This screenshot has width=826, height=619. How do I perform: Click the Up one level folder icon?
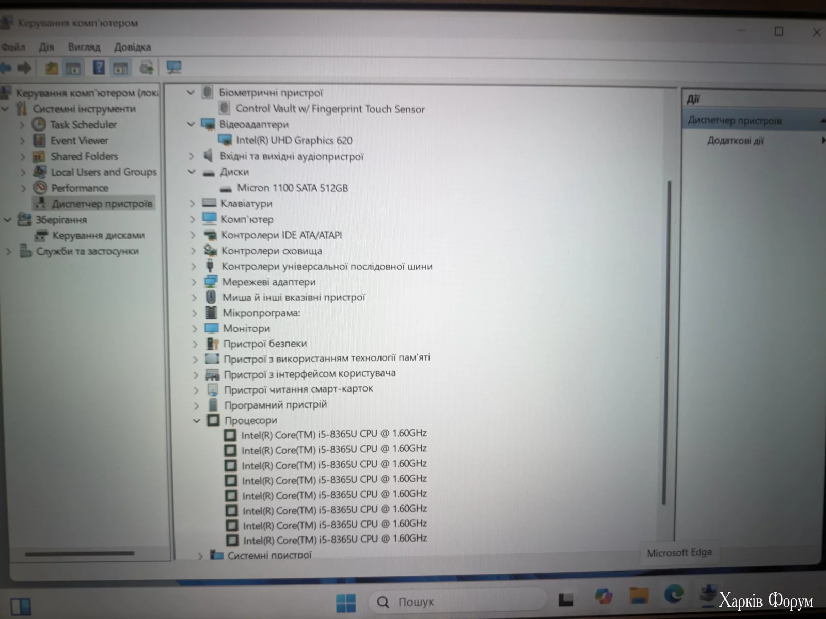pyautogui.click(x=51, y=68)
